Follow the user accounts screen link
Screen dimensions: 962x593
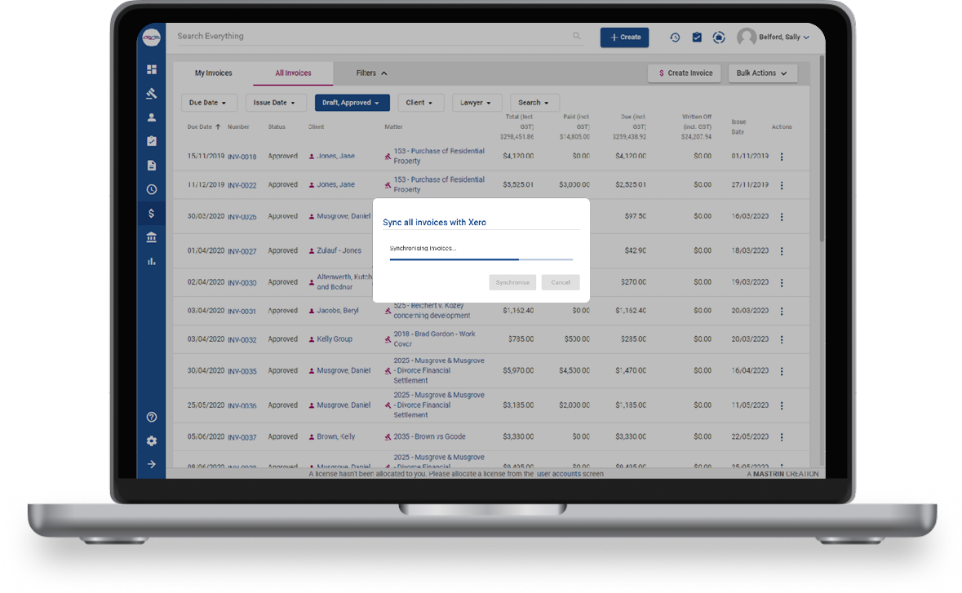click(570, 474)
